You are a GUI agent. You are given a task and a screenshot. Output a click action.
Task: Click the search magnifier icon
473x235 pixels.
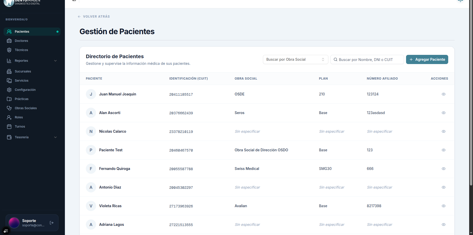(336, 59)
